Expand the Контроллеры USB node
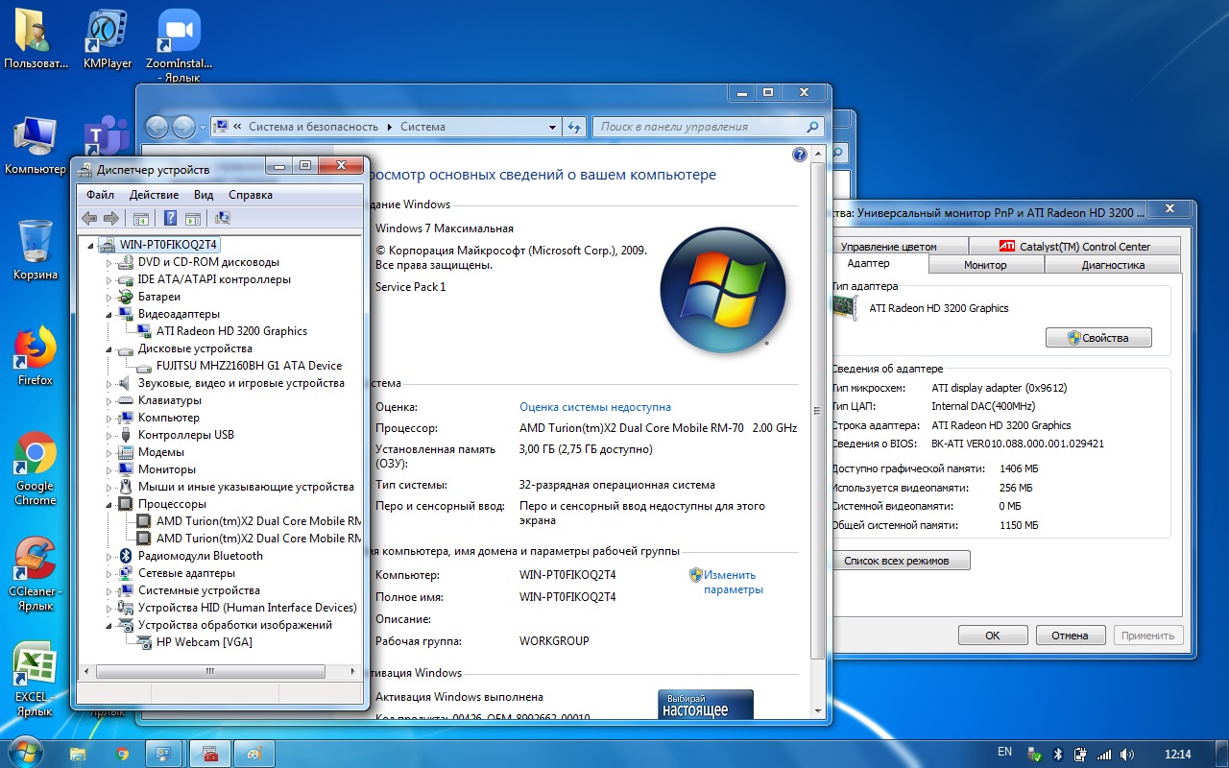The width and height of the screenshot is (1229, 768). [108, 435]
